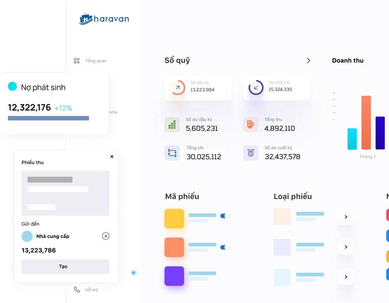Click the Số dư đầu kỳ bar-chart icon

[172, 124]
